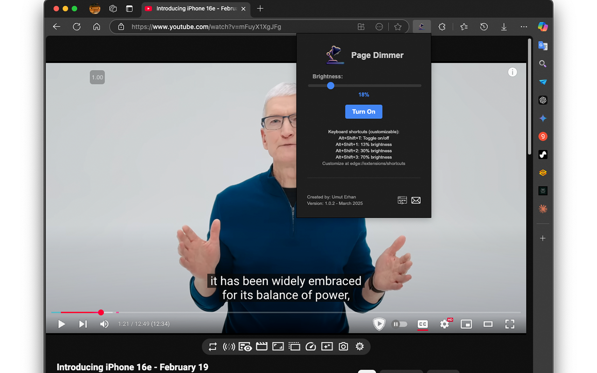597x373 pixels.
Task: Click the edge://extensions/shortcuts text
Action: (378, 164)
